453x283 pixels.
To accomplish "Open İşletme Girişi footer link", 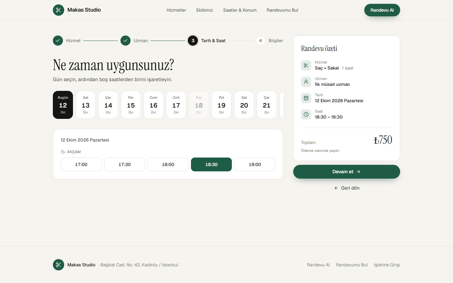I will tap(387, 265).
